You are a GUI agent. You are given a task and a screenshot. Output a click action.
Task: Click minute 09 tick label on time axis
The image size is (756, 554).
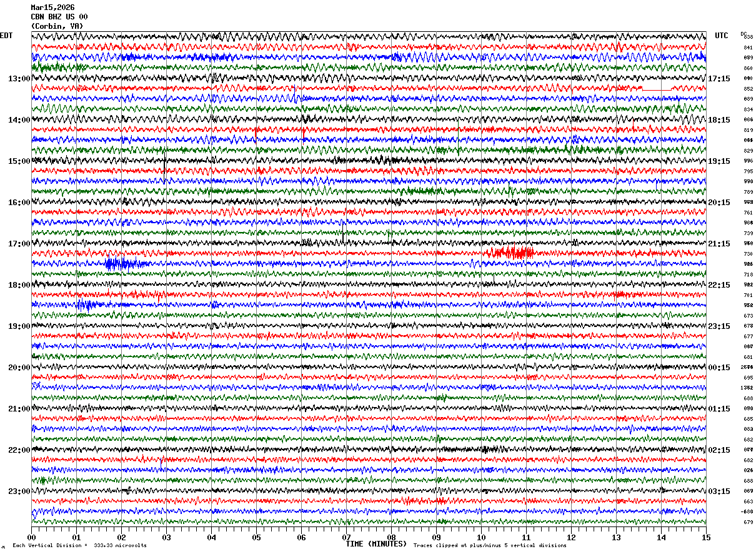point(436,537)
